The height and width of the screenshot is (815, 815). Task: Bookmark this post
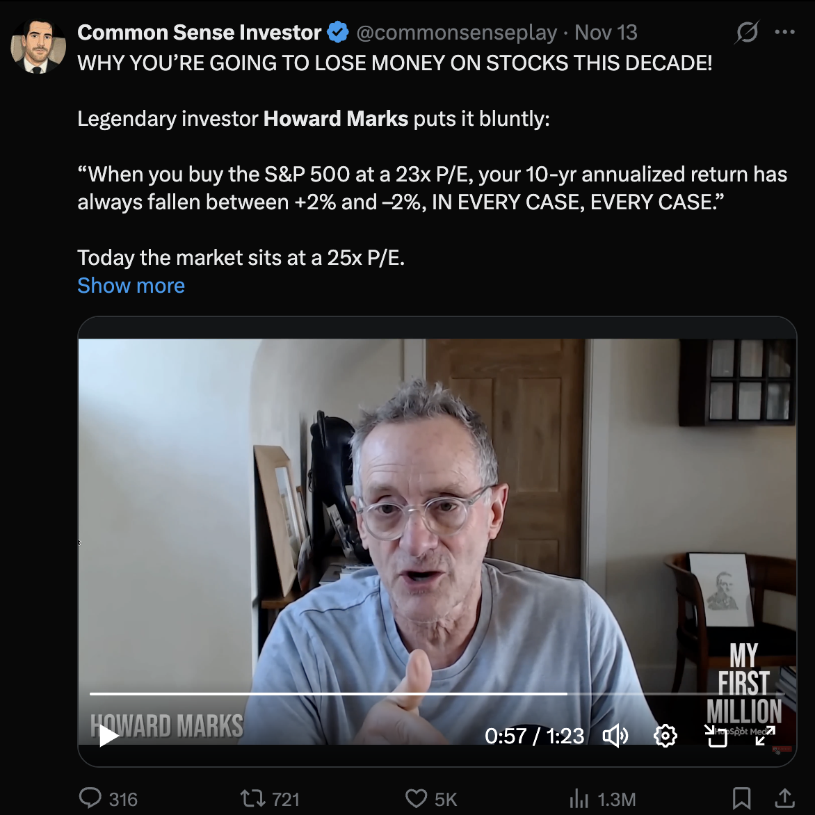tap(741, 798)
